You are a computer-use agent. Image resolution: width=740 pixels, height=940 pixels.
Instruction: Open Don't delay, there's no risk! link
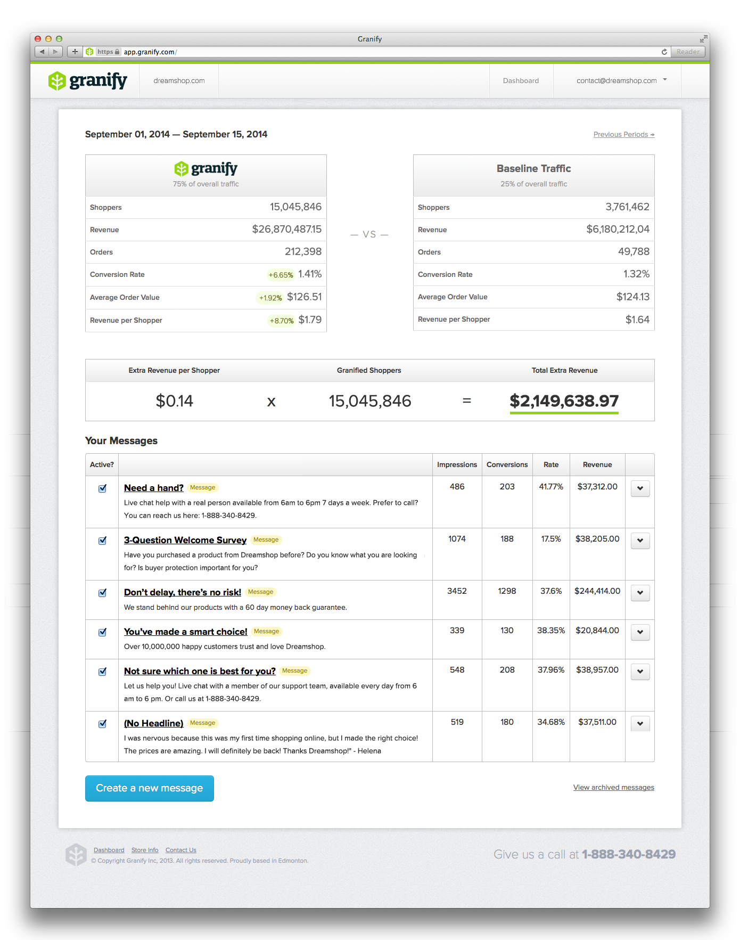(183, 592)
